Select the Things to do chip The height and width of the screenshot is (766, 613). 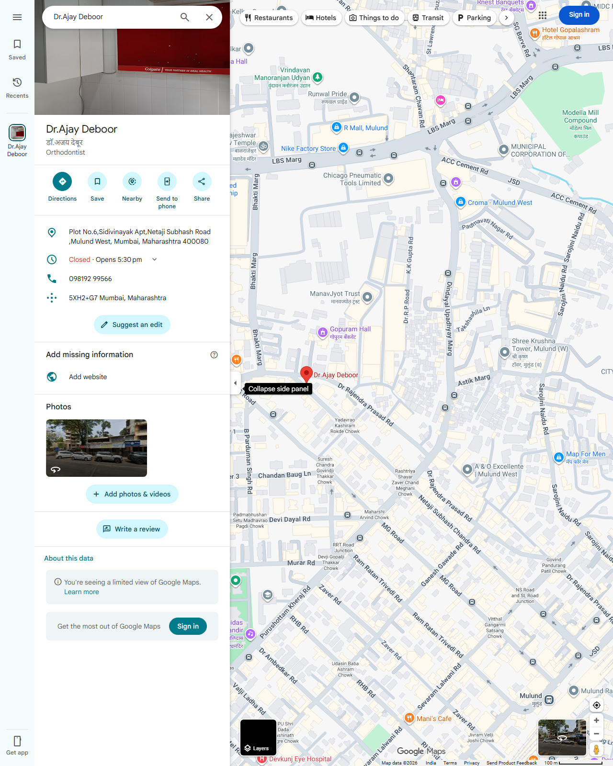pyautogui.click(x=374, y=18)
